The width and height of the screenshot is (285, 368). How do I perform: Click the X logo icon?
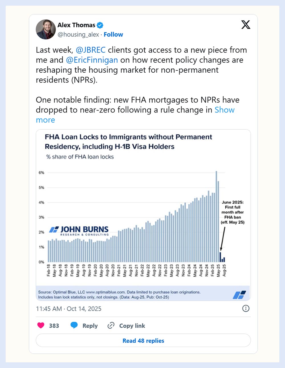(x=246, y=25)
